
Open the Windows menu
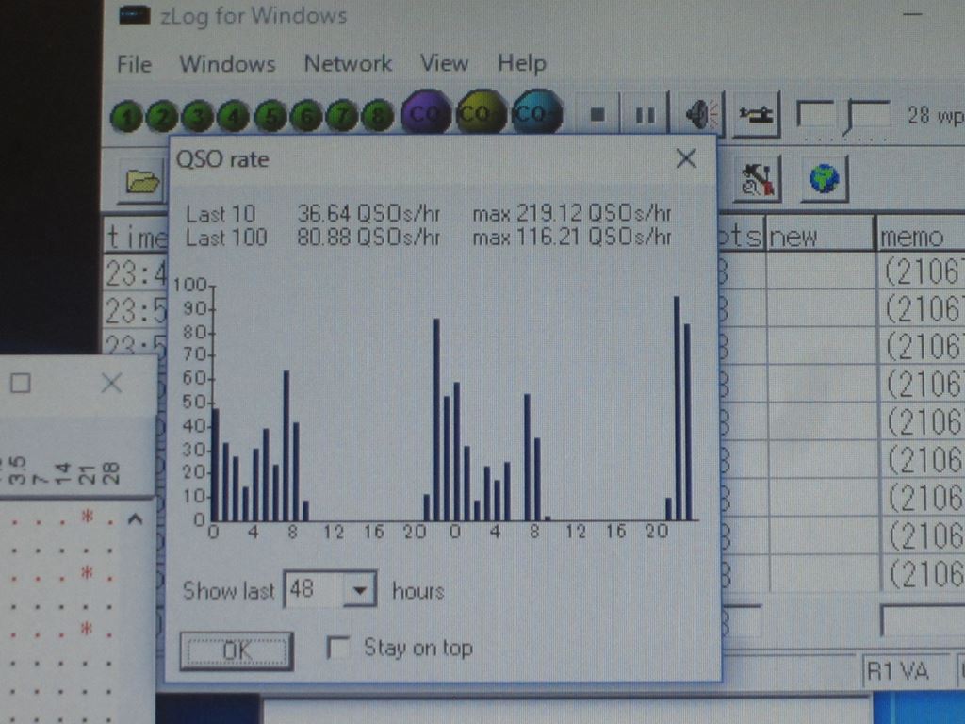(228, 63)
